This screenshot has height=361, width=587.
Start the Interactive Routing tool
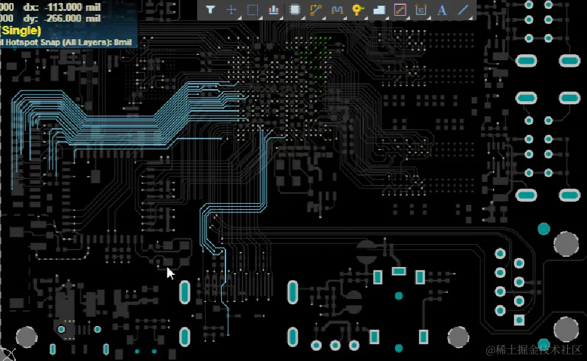pyautogui.click(x=316, y=10)
